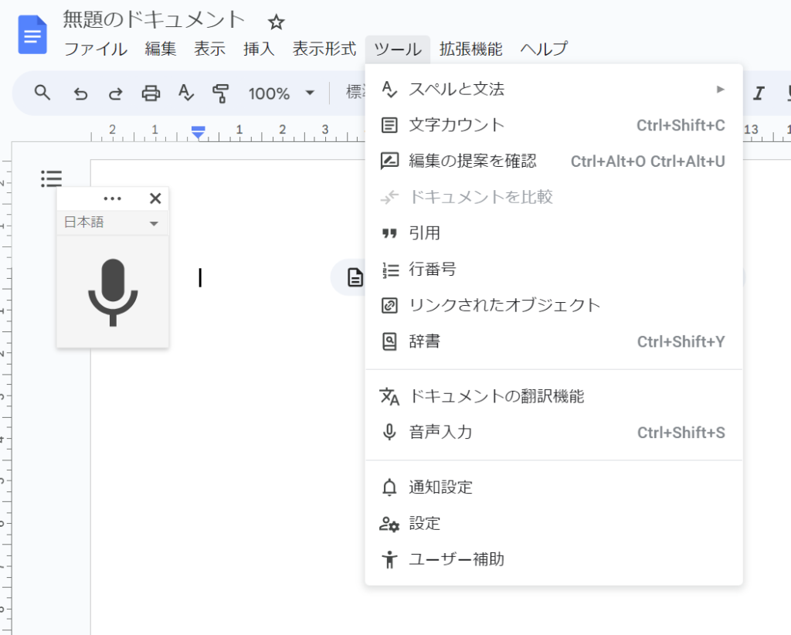
Task: Open 設定 preferences menu item
Action: pos(554,524)
